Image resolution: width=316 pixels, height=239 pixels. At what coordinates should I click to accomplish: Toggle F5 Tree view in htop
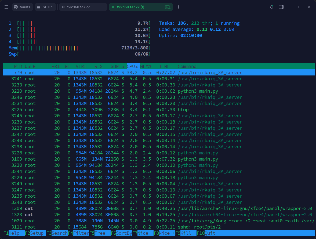[x=100, y=233]
